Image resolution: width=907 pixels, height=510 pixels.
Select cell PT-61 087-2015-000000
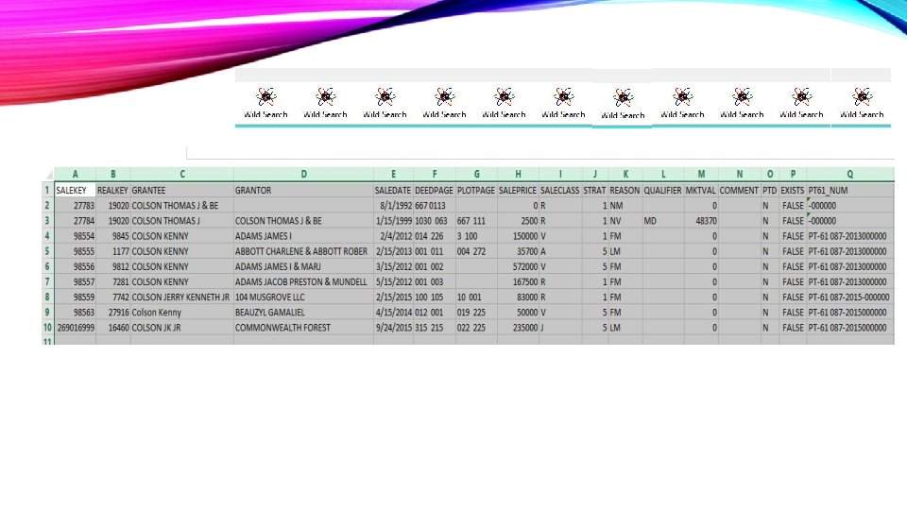click(x=850, y=297)
